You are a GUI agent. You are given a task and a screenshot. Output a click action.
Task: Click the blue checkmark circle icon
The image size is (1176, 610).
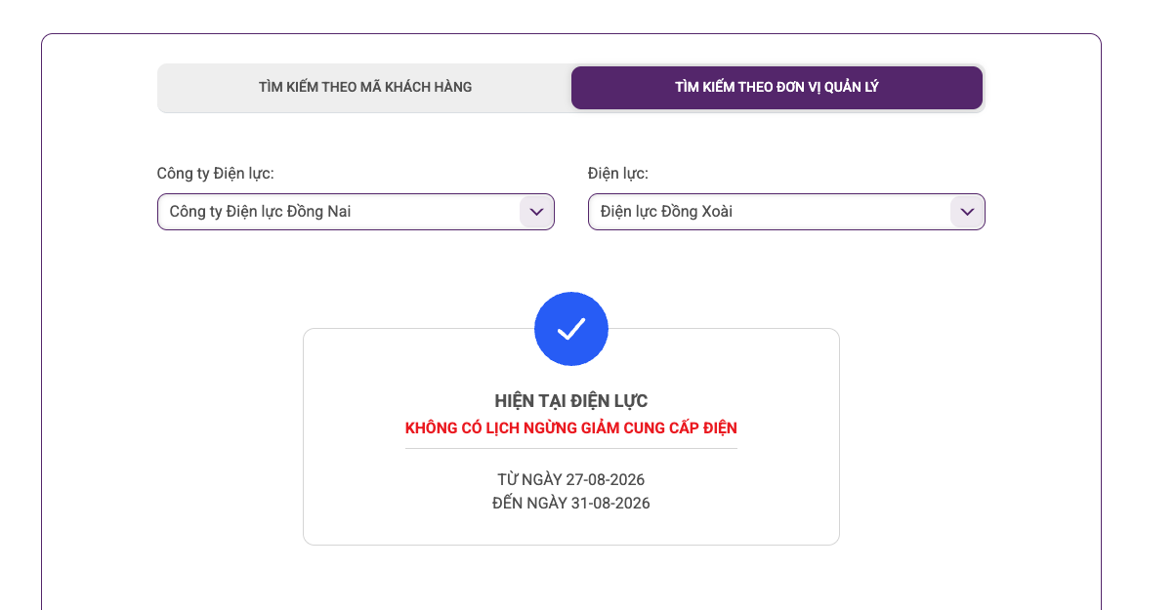[x=571, y=329]
